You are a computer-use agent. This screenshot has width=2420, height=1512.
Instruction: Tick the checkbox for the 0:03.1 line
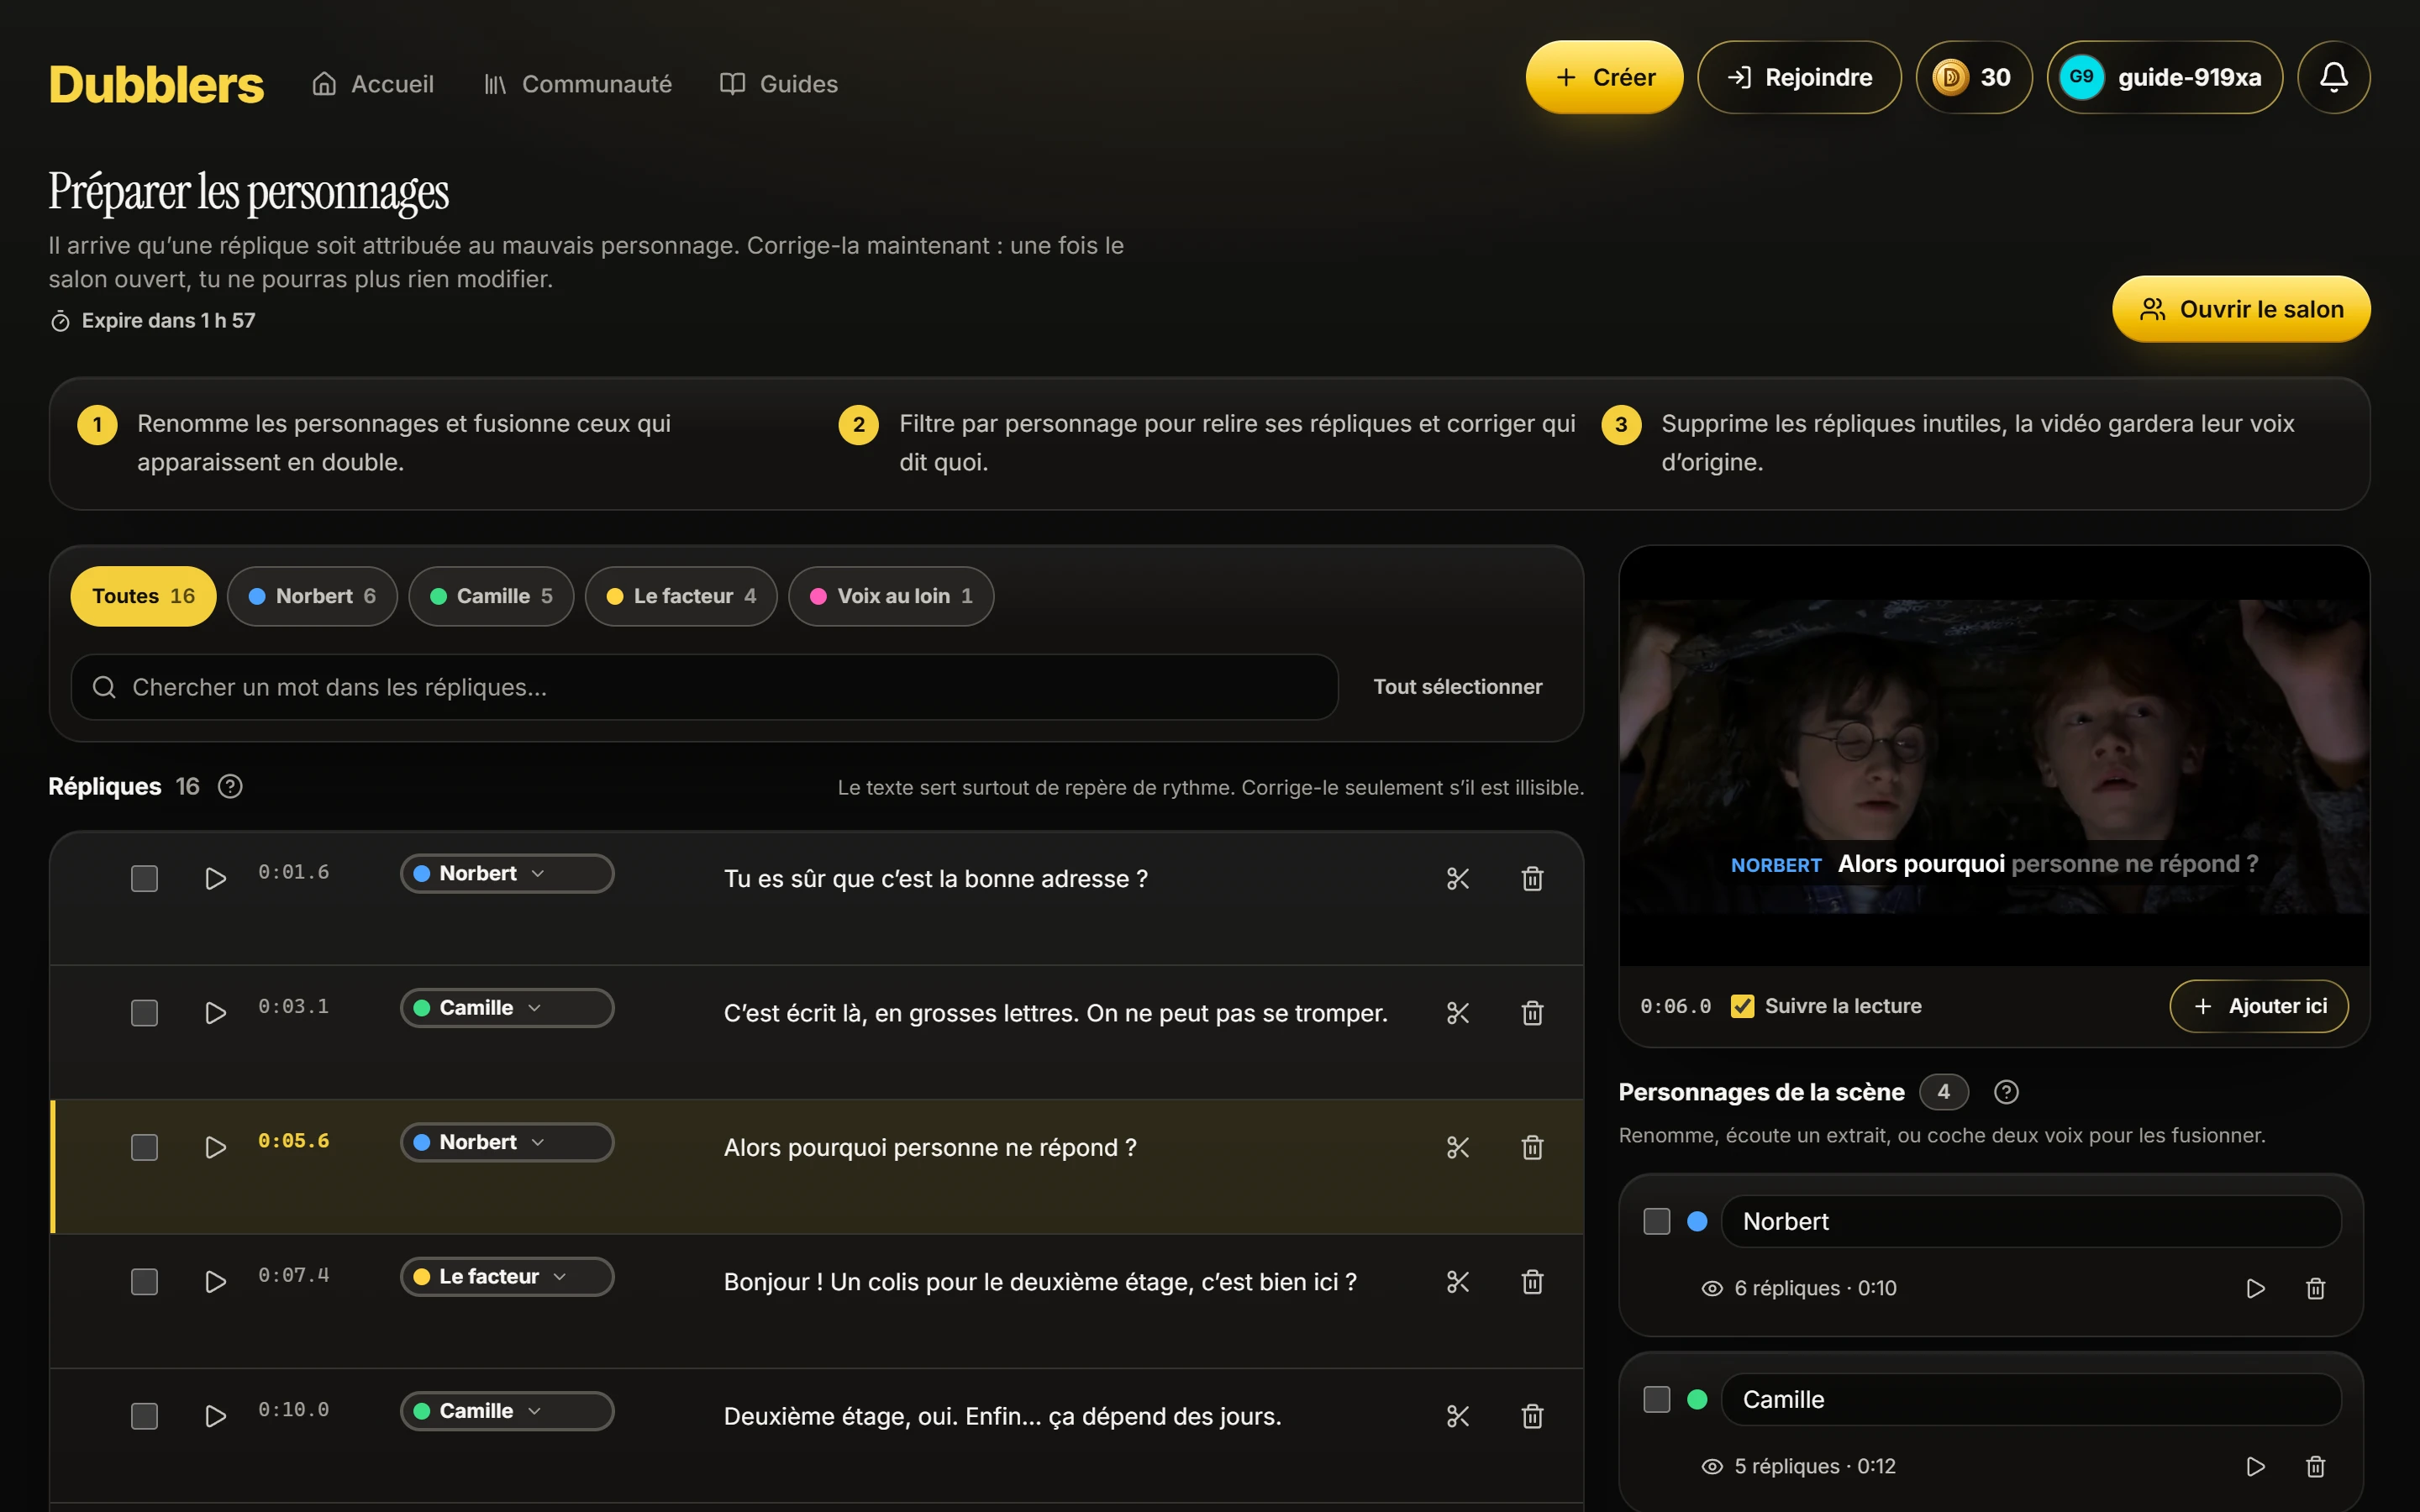[144, 1013]
